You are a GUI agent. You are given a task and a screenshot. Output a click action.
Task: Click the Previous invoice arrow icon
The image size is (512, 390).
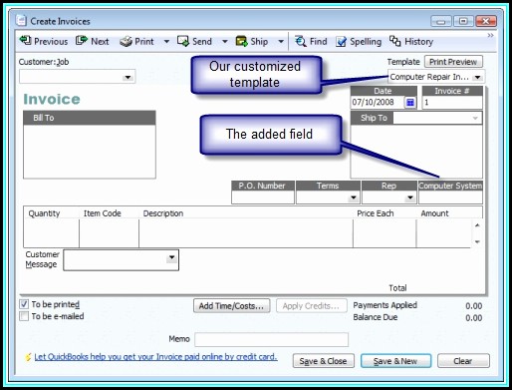tap(25, 41)
